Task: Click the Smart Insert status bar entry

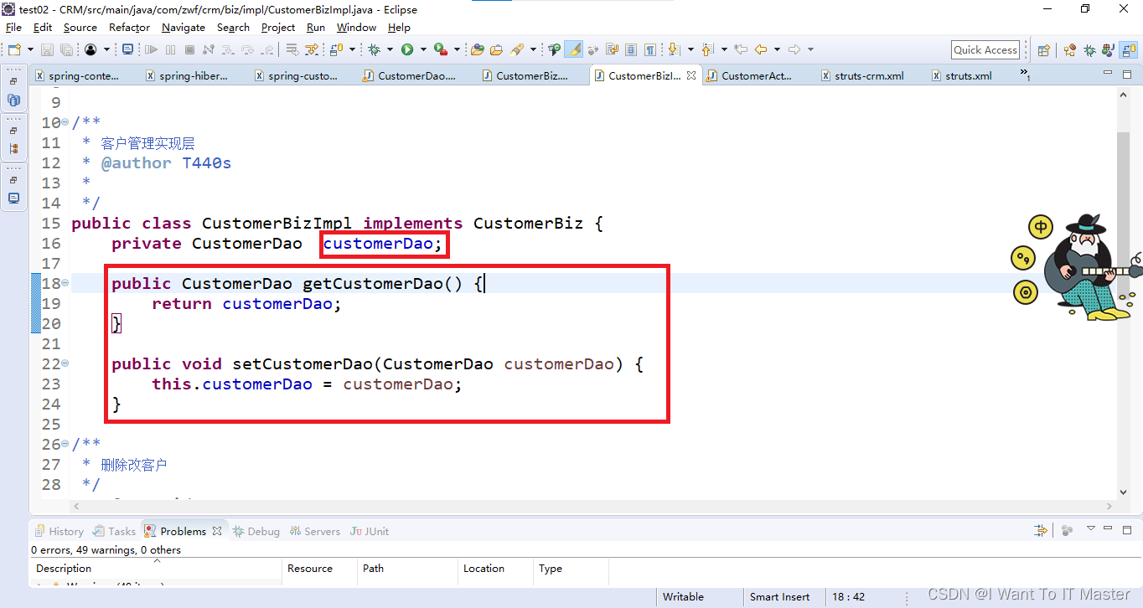Action: [x=780, y=597]
